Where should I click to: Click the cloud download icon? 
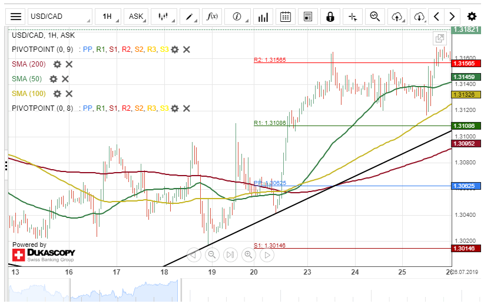[x=419, y=16]
